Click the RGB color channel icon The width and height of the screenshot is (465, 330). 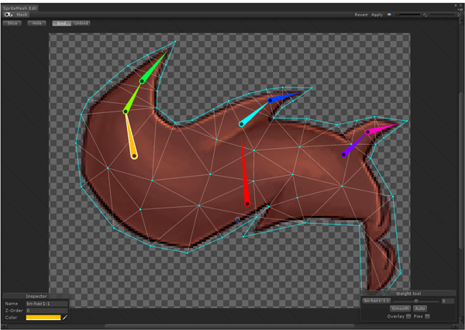pos(389,15)
